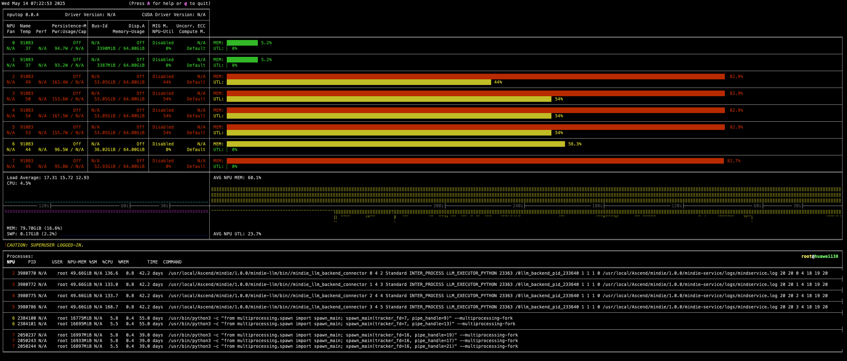Click the 'h for help' hint text
The width and height of the screenshot is (847, 361).
(161, 3)
